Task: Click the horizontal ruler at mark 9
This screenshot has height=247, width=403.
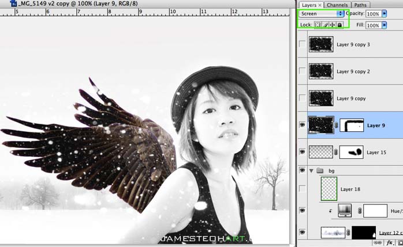Action: [140, 12]
